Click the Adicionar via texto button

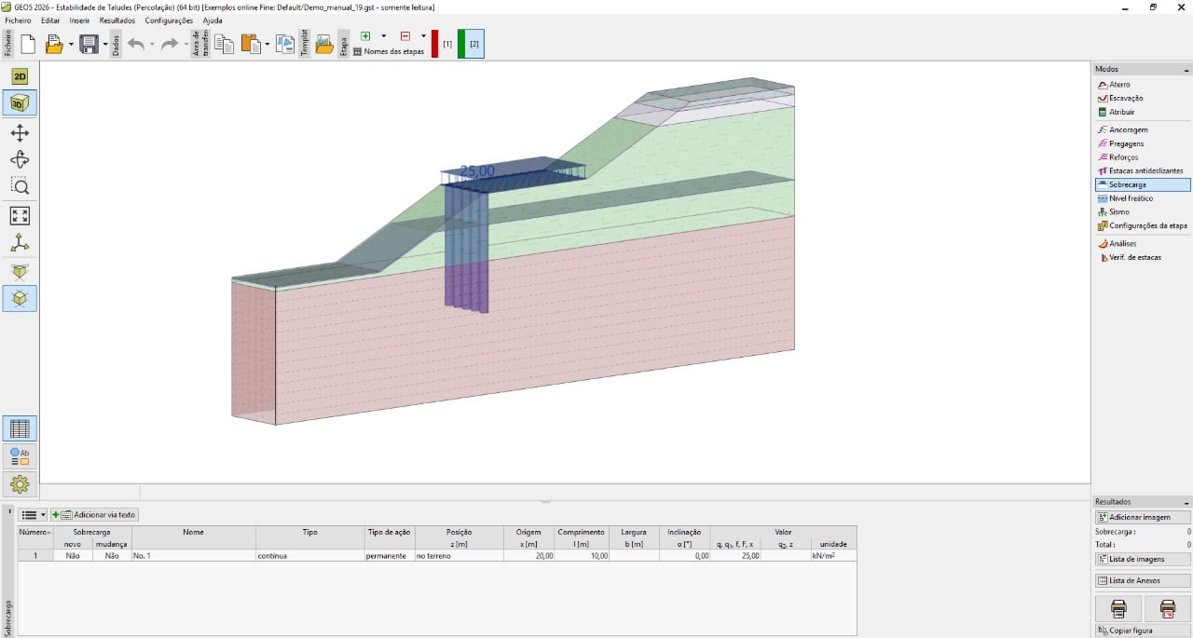tap(94, 514)
